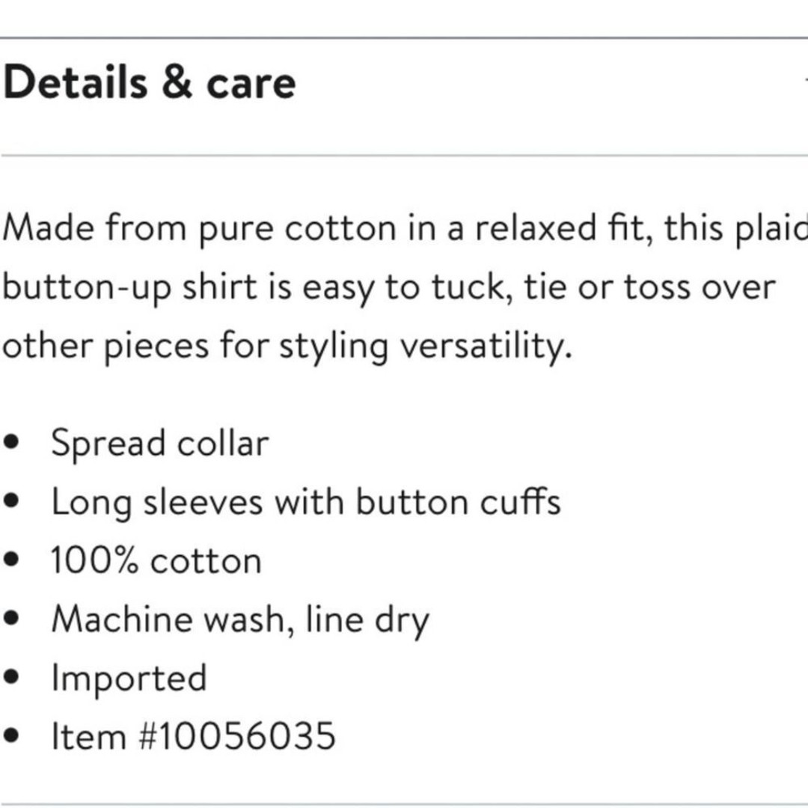
Task: Select "Long sleeves with button cuffs" text
Action: (x=305, y=502)
